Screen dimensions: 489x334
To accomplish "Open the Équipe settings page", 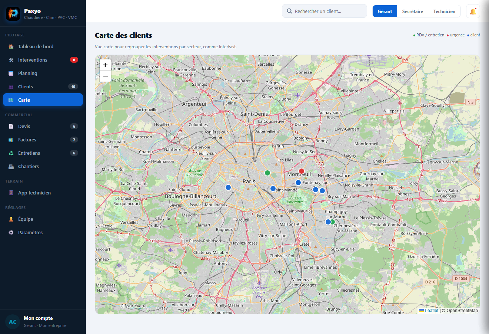I will pyautogui.click(x=43, y=219).
